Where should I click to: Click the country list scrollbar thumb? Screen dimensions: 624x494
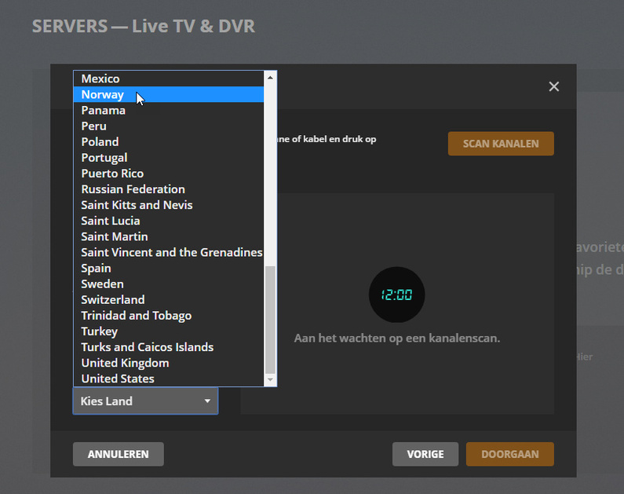coord(270,320)
